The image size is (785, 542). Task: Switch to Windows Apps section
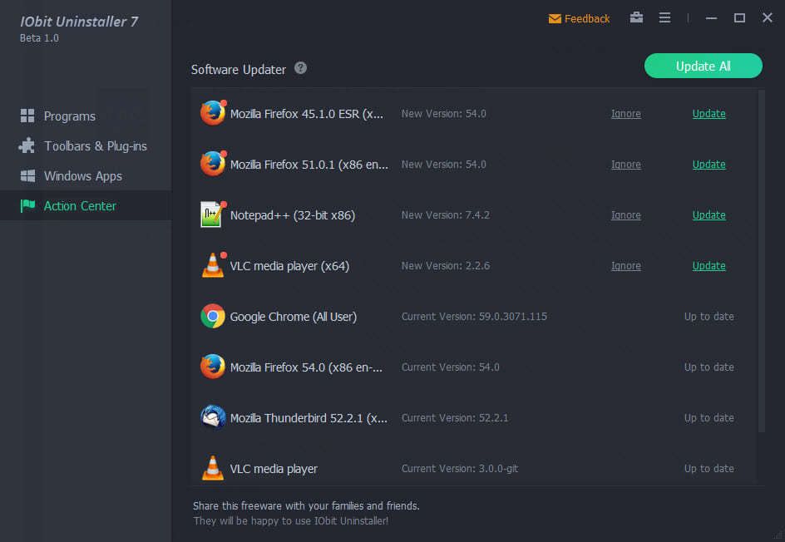click(86, 175)
